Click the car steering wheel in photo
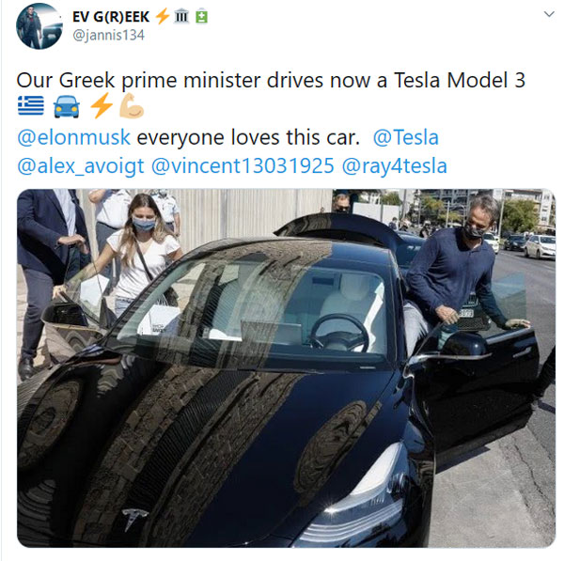This screenshot has width=564, height=561. (339, 334)
